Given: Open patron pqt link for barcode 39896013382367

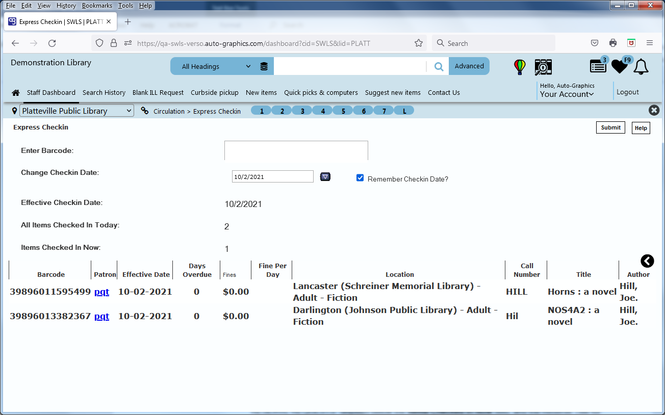Looking at the screenshot, I should click(x=101, y=316).
